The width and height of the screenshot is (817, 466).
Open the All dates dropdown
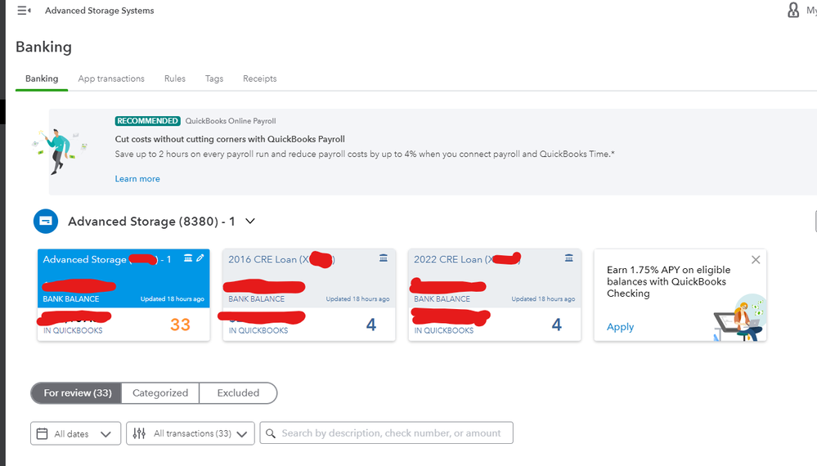(x=75, y=433)
